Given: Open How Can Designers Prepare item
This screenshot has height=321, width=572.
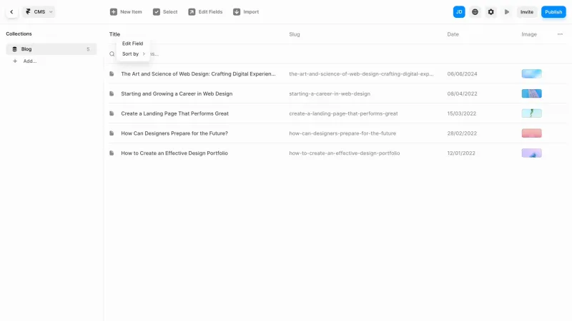Looking at the screenshot, I should pos(174,133).
